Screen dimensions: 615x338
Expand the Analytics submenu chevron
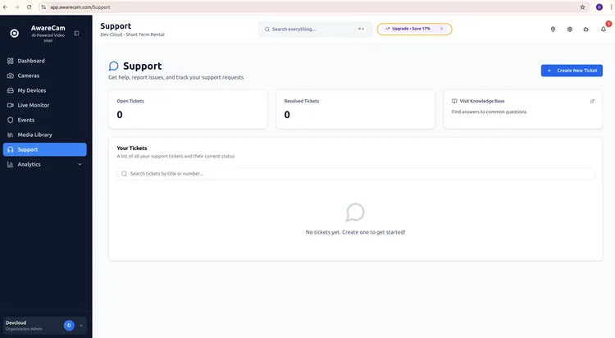[x=80, y=164]
